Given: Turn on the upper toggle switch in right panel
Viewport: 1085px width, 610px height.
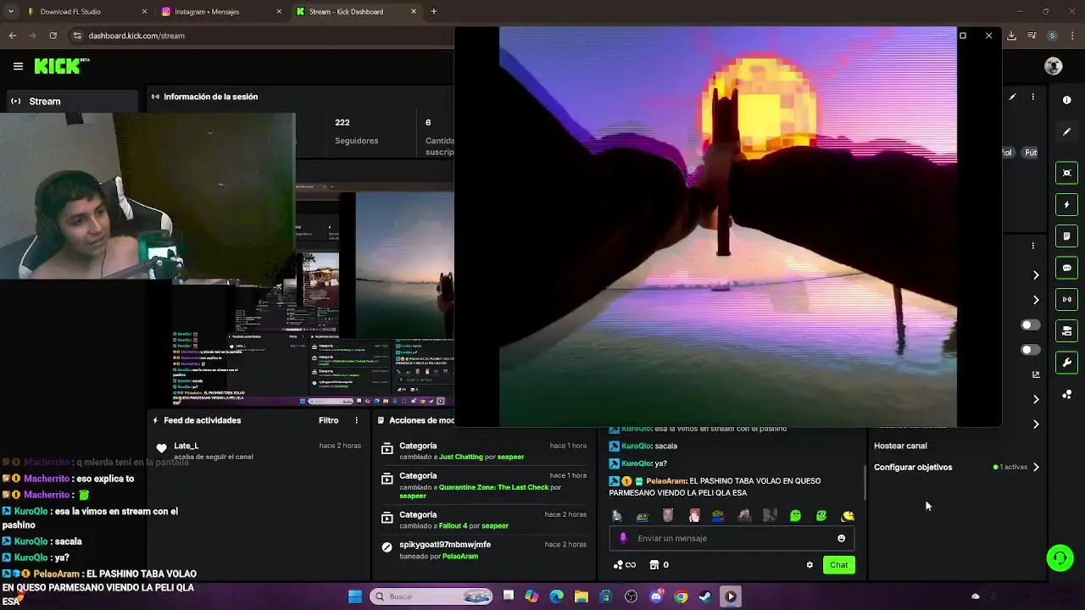Looking at the screenshot, I should click(1030, 325).
